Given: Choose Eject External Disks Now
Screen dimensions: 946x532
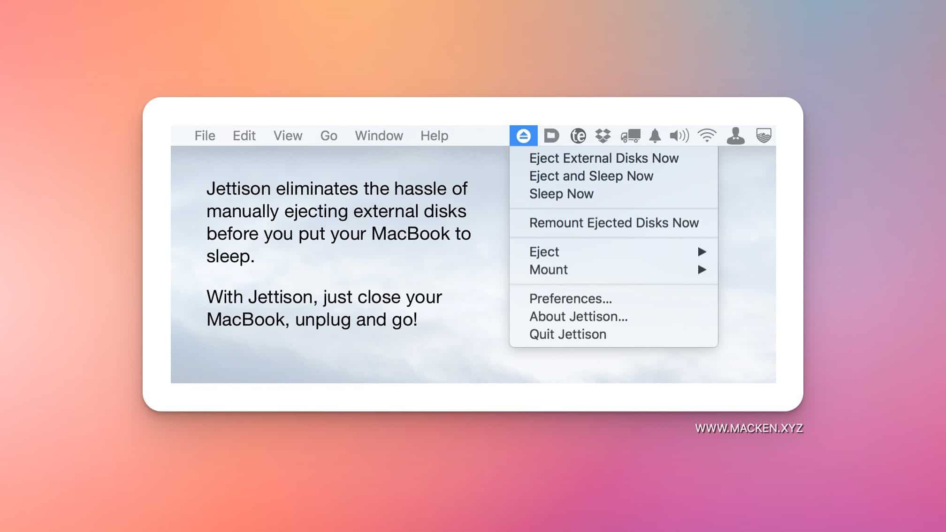Looking at the screenshot, I should (x=613, y=158).
